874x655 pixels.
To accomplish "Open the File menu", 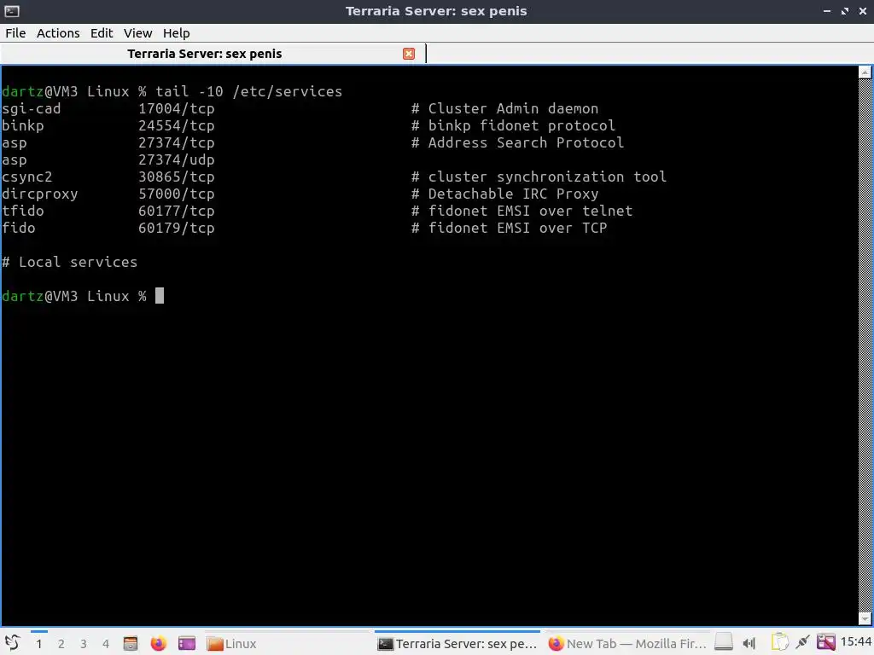I will pos(15,33).
